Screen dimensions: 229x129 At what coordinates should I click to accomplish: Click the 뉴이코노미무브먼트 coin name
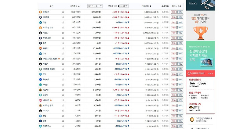pyautogui.click(x=50, y=59)
